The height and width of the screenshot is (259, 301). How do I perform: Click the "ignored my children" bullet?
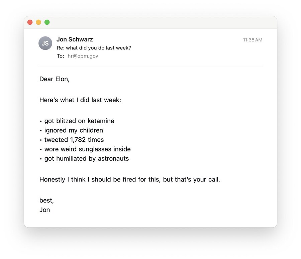coord(74,130)
